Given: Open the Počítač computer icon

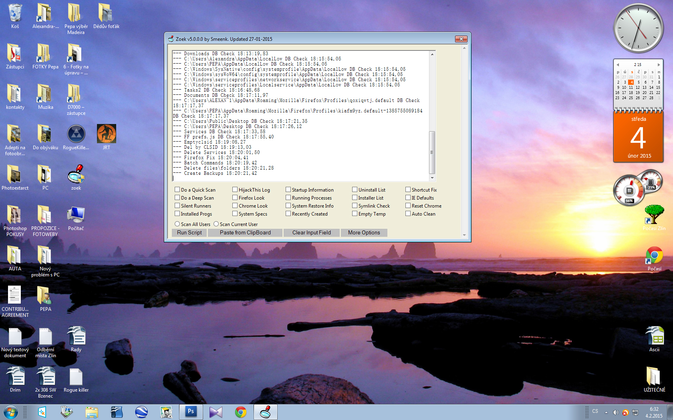Looking at the screenshot, I should coord(76,215).
